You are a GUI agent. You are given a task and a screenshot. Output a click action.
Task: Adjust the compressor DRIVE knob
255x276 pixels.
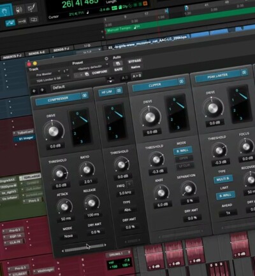(54, 131)
